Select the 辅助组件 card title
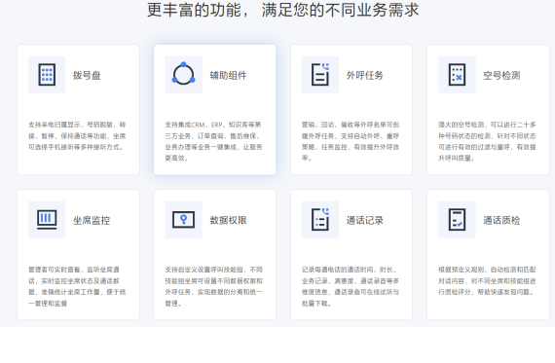This screenshot has width=555, height=363. 228,75
